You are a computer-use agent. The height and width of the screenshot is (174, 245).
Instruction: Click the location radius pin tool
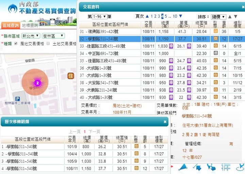point(240,168)
